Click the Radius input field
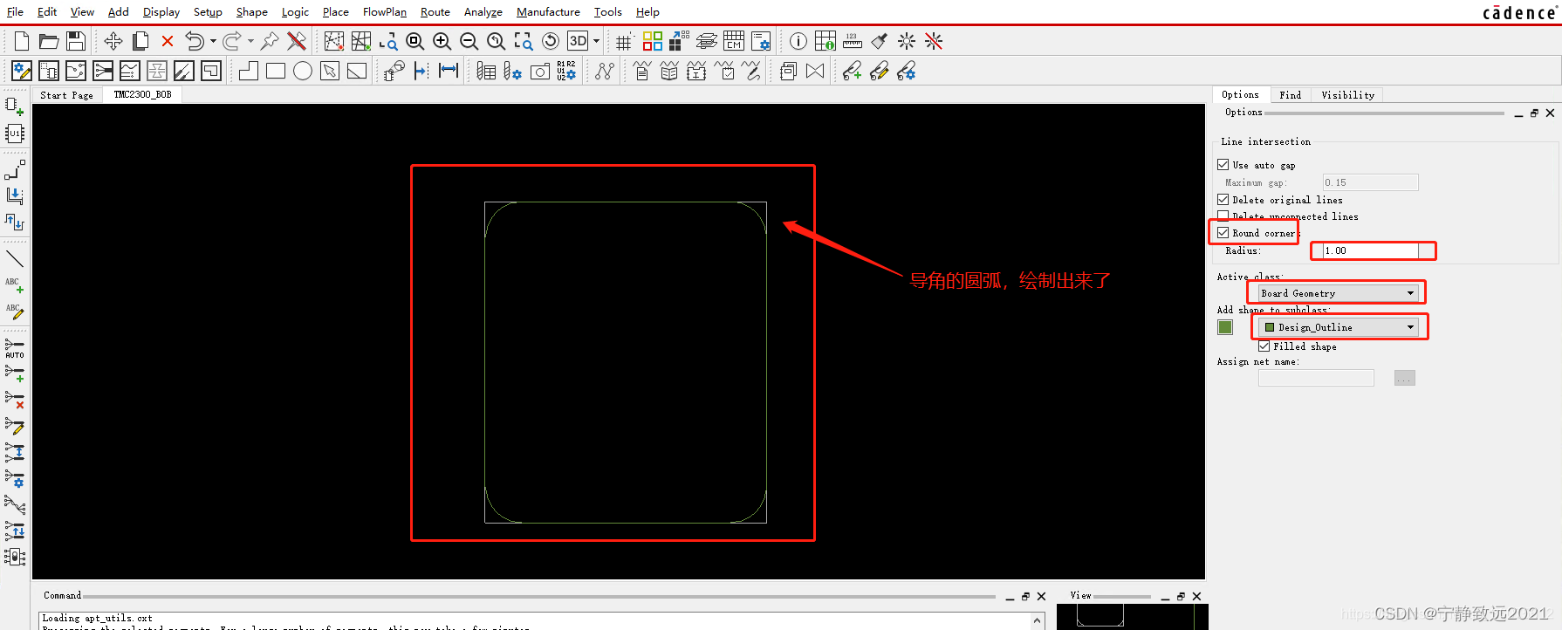This screenshot has width=1562, height=630. tap(1369, 251)
